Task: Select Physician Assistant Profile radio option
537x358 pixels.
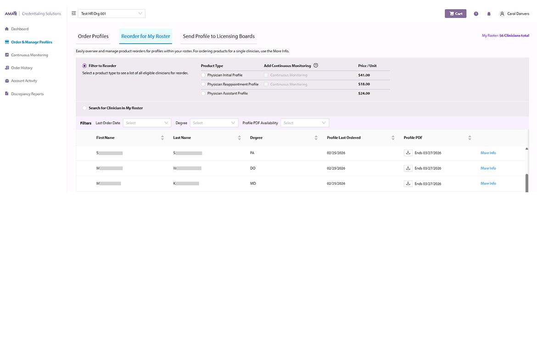Action: point(203,94)
